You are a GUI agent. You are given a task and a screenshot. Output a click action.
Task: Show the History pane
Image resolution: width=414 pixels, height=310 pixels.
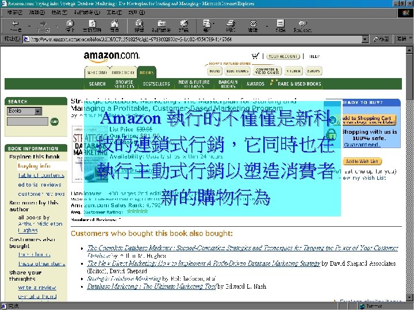(184, 26)
